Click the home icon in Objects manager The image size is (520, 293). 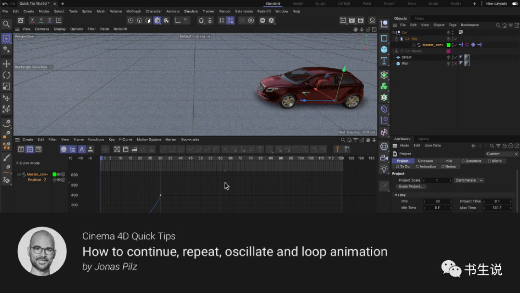(505, 25)
